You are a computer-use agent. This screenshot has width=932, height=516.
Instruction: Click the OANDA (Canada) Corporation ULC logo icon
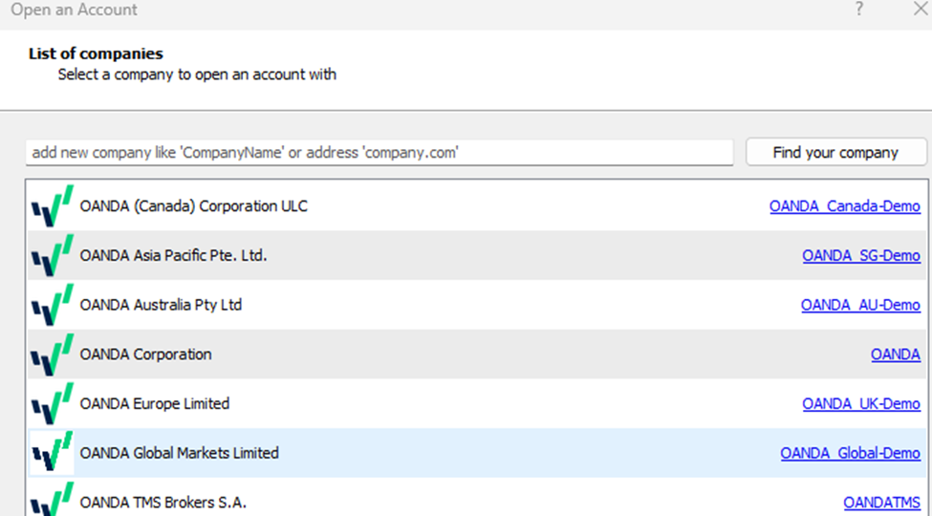pos(52,206)
